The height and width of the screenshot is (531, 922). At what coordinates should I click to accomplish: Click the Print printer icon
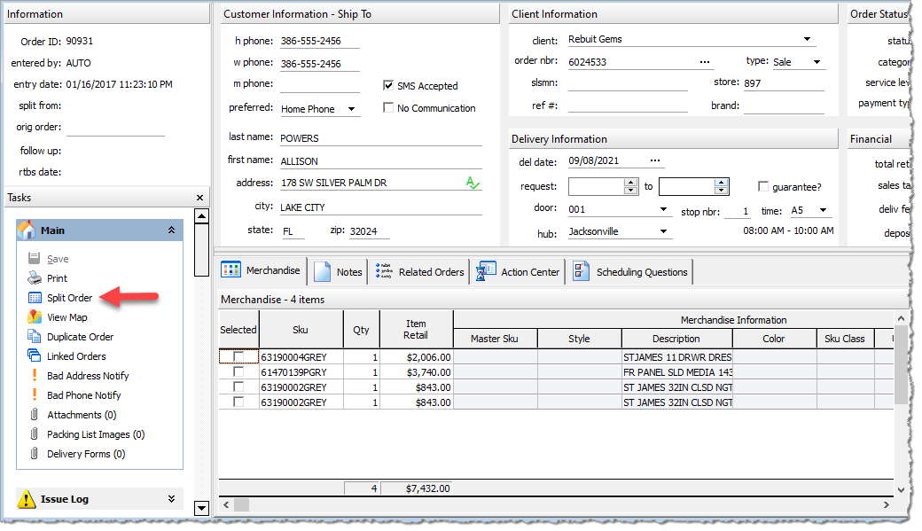[34, 278]
